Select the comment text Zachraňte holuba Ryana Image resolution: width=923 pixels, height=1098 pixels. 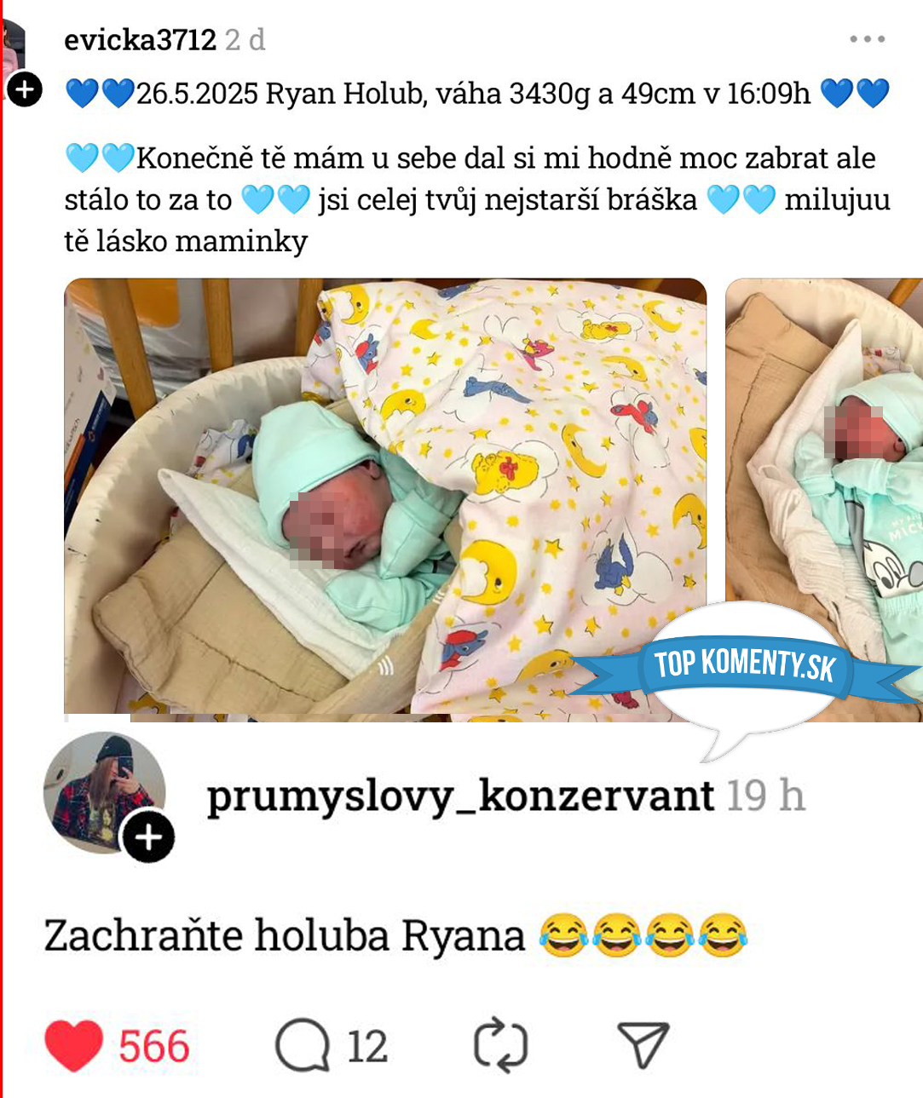(285, 934)
